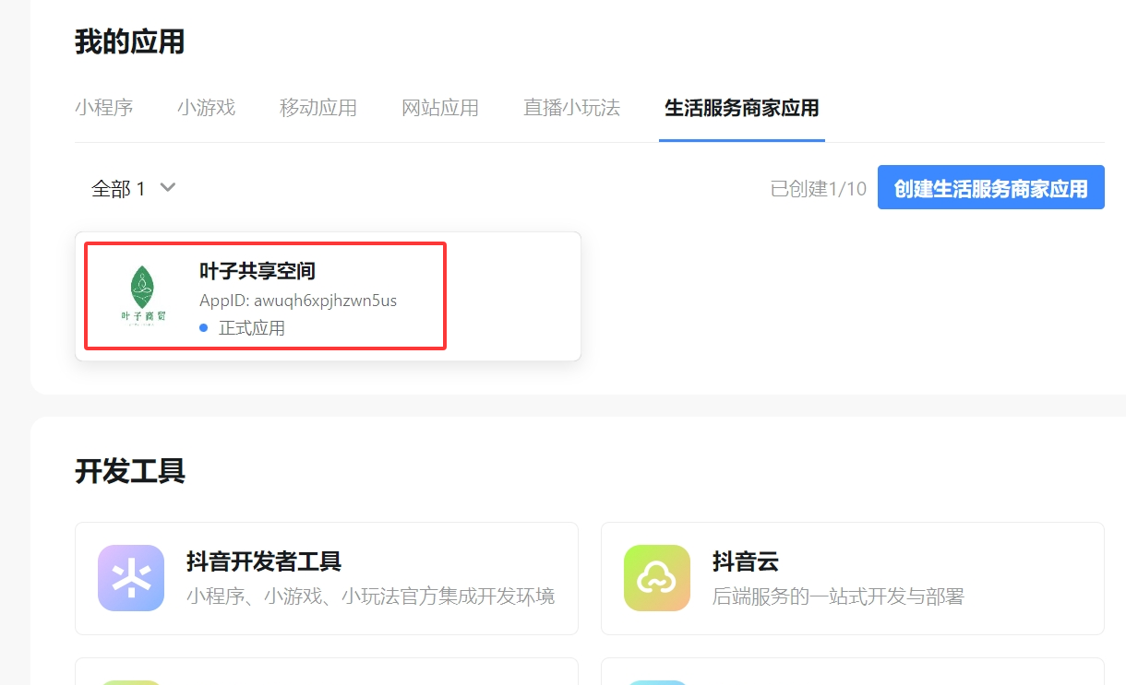
Task: Go to the 网站应用 tab
Action: pyautogui.click(x=440, y=108)
